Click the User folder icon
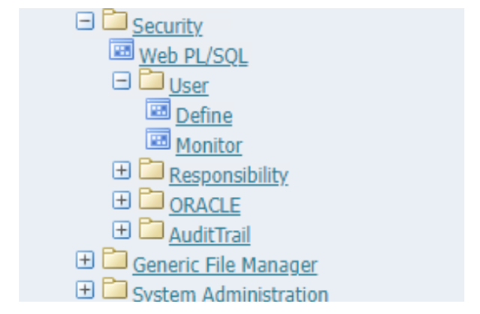The width and height of the screenshot is (480, 314). click(x=151, y=79)
